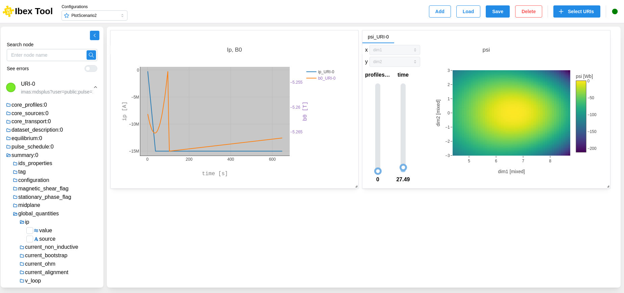The width and height of the screenshot is (624, 293).
Task: Click the Ibex Tool logo icon
Action: 8,11
